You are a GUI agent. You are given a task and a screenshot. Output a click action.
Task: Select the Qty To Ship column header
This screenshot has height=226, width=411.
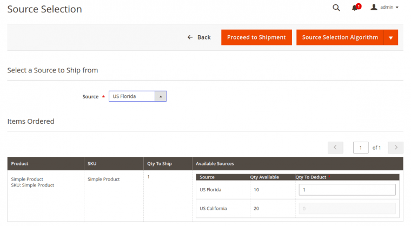(x=168, y=164)
